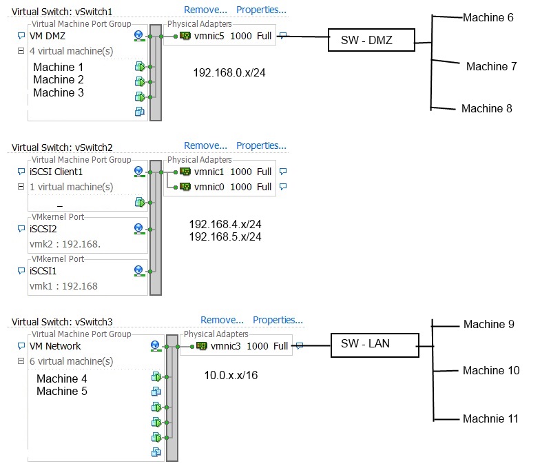Screen dimensions: 551x466
Task: Click Remove link for vSwitch3
Action: pyautogui.click(x=222, y=320)
